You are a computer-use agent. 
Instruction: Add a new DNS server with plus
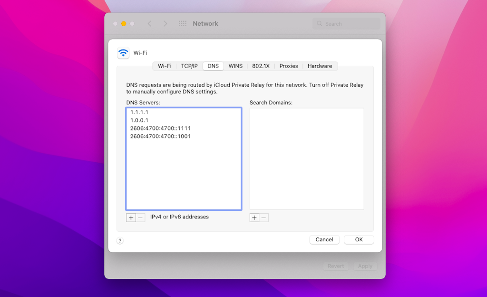tap(131, 218)
